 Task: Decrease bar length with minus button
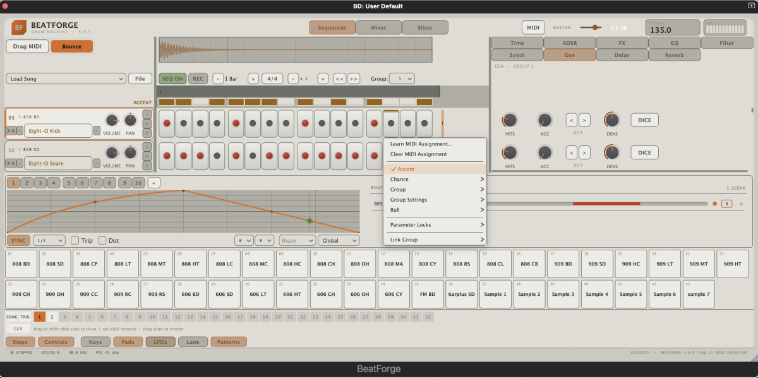tap(218, 79)
